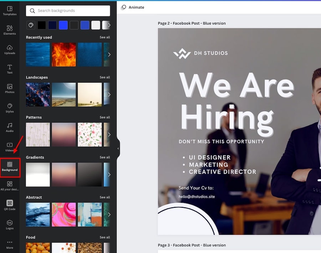Expand Abstract row with the arrow
This screenshot has width=321, height=253.
(109, 215)
